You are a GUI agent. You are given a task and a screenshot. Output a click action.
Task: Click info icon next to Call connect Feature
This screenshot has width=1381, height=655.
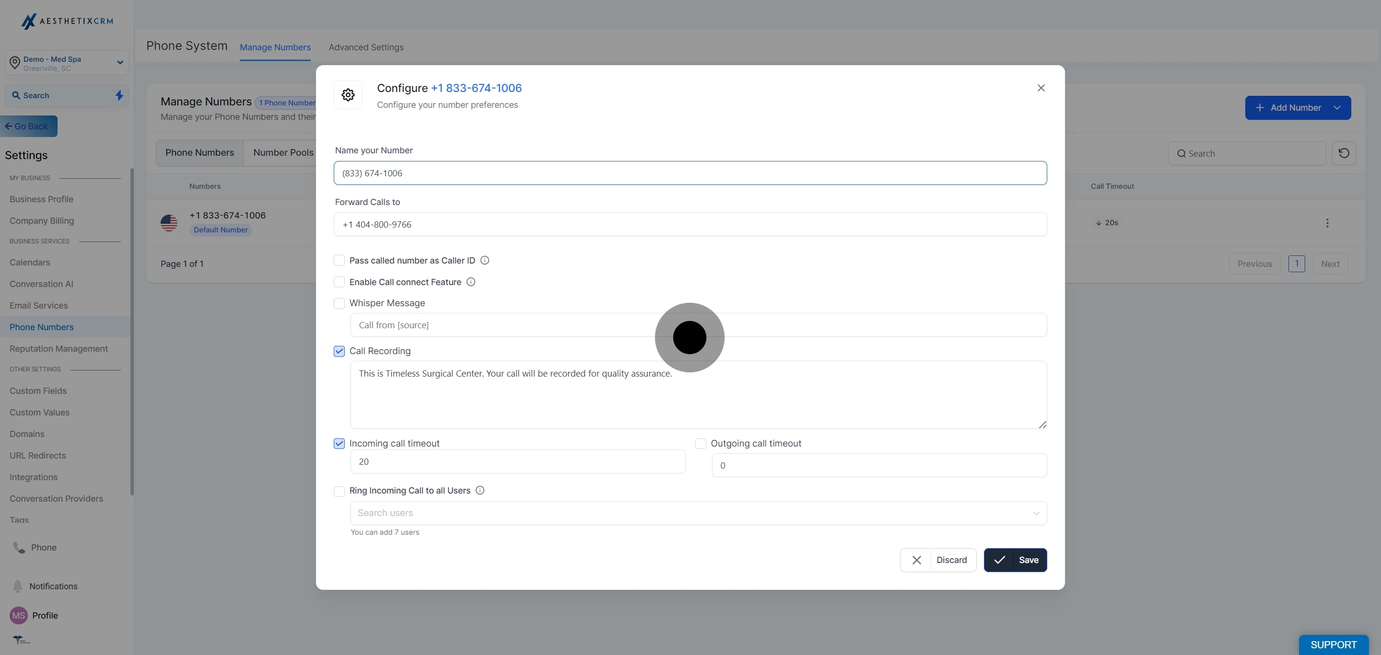coord(471,282)
